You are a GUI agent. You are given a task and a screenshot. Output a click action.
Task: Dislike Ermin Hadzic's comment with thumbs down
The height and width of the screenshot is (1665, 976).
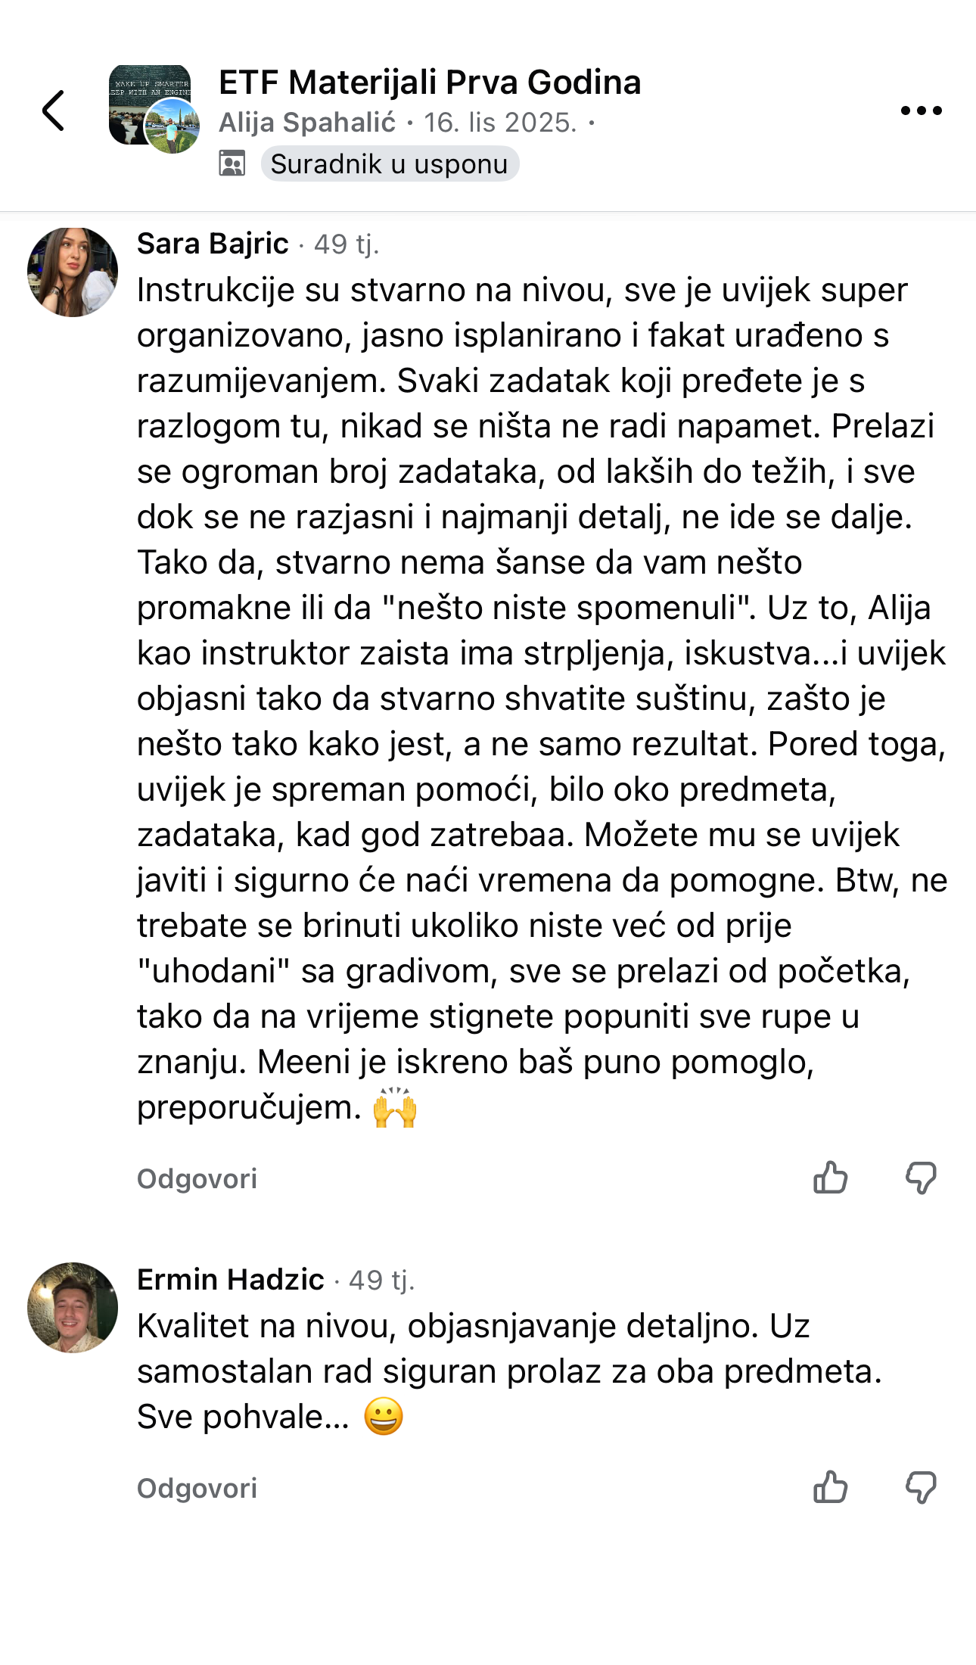click(921, 1488)
